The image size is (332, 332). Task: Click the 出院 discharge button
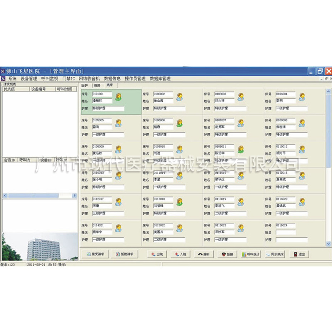point(157,254)
